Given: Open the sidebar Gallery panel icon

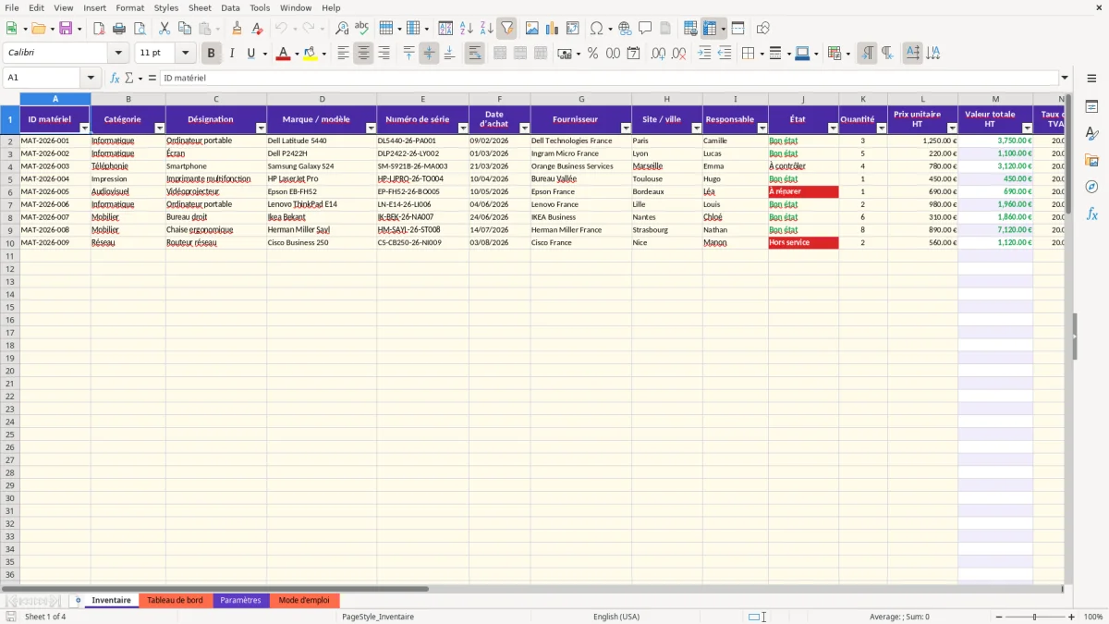Looking at the screenshot, I should pyautogui.click(x=1091, y=160).
